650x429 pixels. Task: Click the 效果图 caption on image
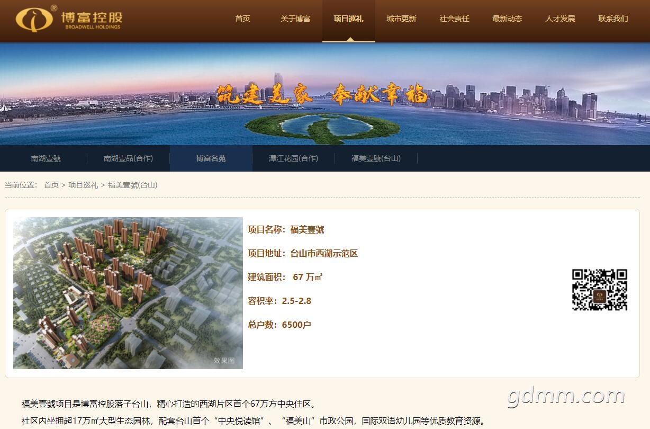click(224, 360)
